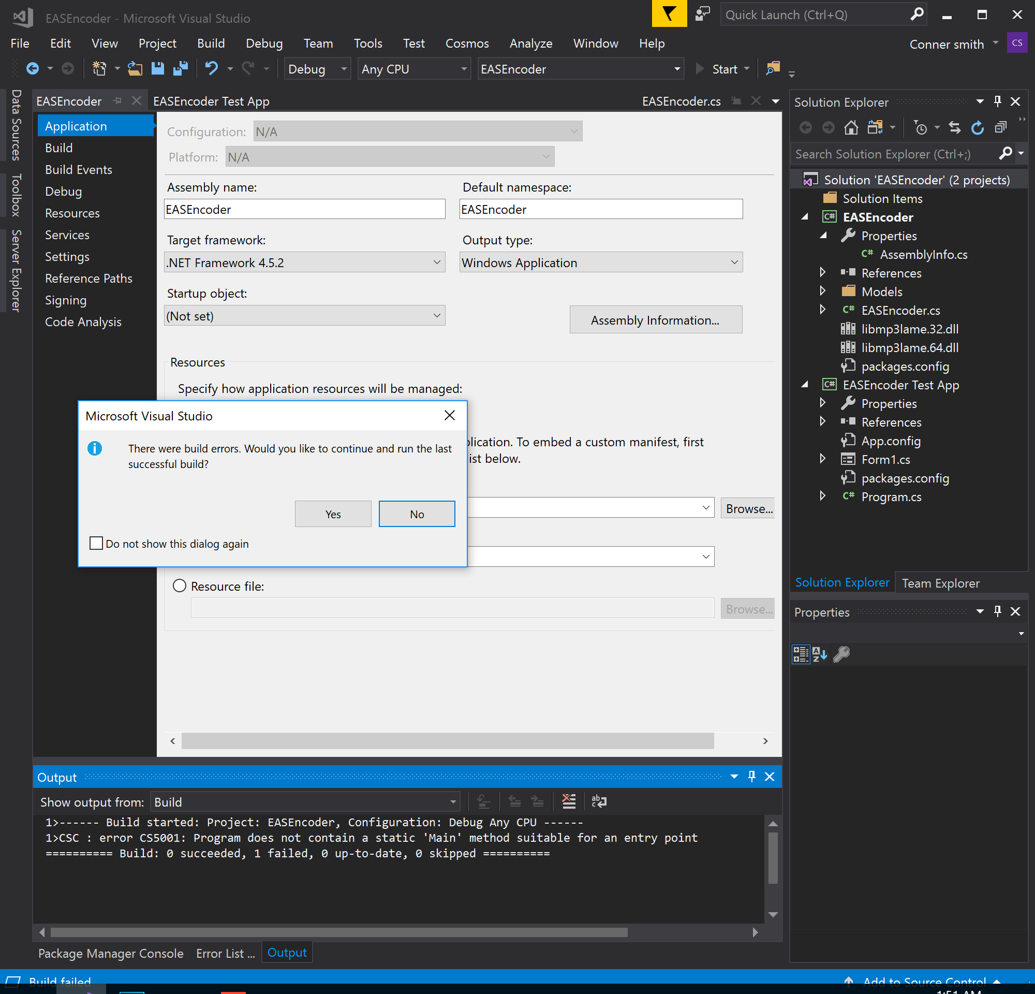
Task: Select the Resource file radio button
Action: click(x=180, y=586)
